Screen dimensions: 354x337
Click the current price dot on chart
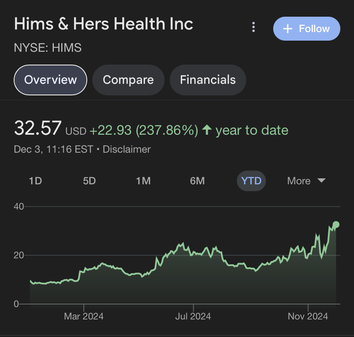tap(336, 225)
